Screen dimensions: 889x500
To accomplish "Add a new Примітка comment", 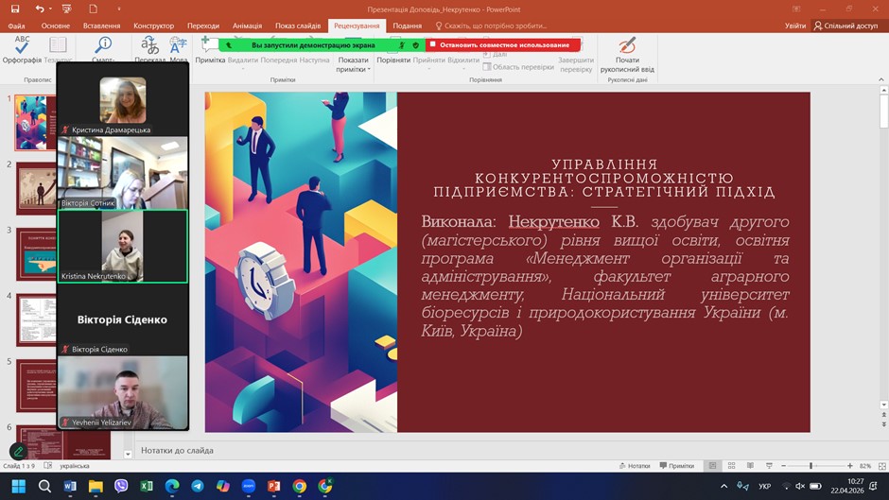I will tap(210, 50).
